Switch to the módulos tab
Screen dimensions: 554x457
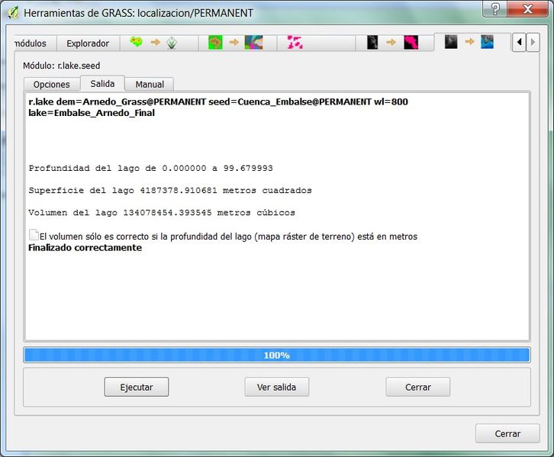click(31, 43)
